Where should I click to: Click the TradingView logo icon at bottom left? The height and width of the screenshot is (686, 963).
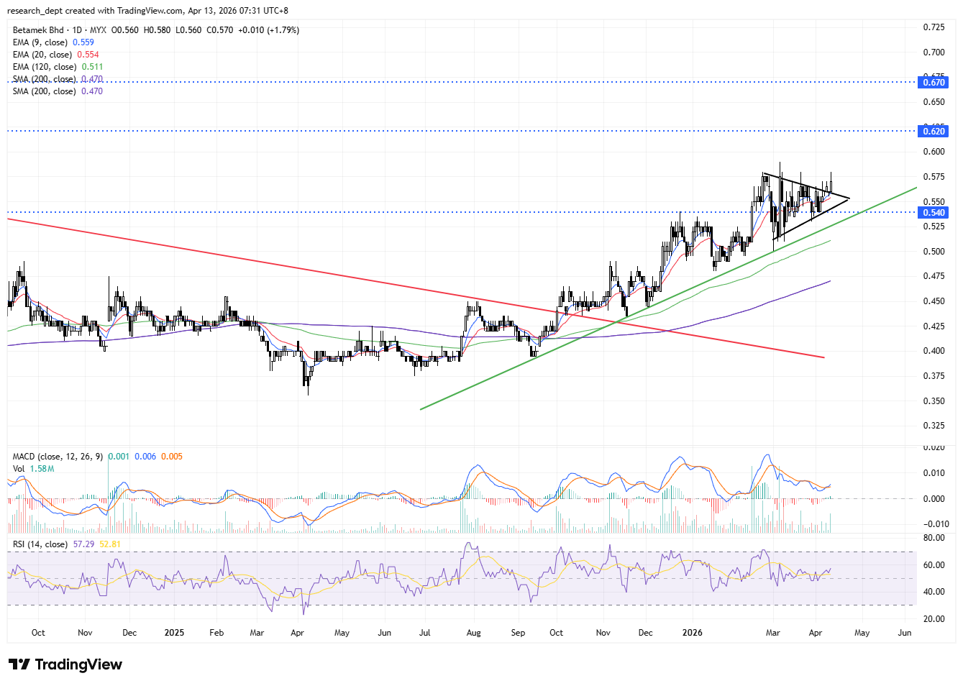[19, 664]
